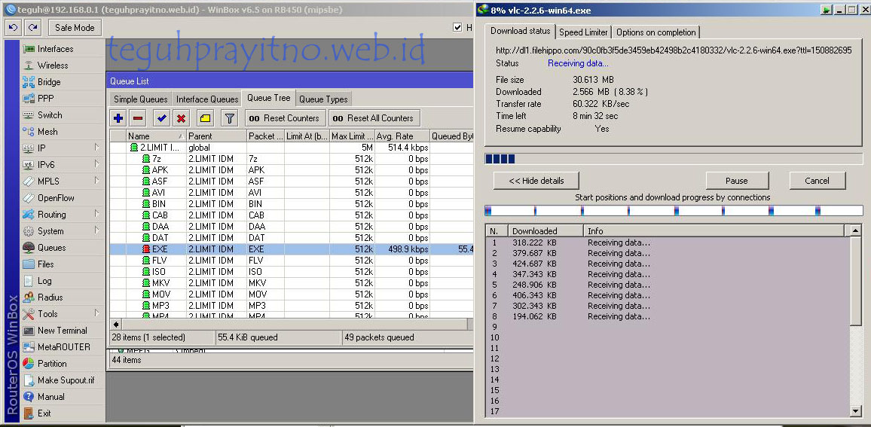Open the Switch section
871x427 pixels.
(x=50, y=115)
